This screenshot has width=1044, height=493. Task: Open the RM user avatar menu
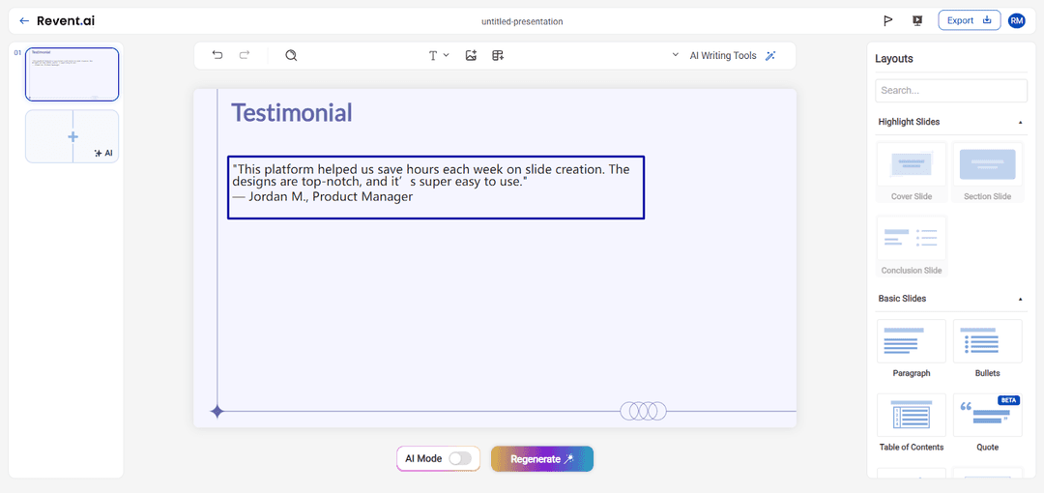(x=1017, y=20)
